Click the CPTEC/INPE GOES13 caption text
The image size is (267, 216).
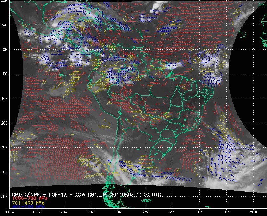pos(86,194)
